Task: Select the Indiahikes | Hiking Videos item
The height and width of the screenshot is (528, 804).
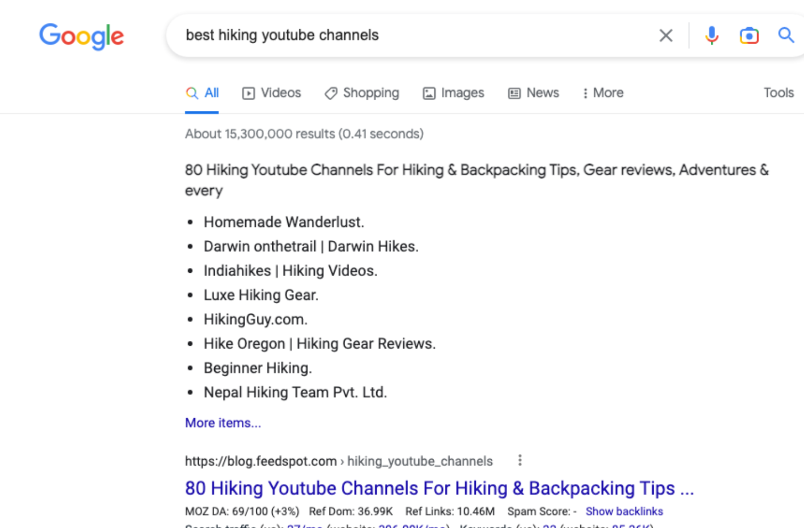Action: (x=290, y=271)
